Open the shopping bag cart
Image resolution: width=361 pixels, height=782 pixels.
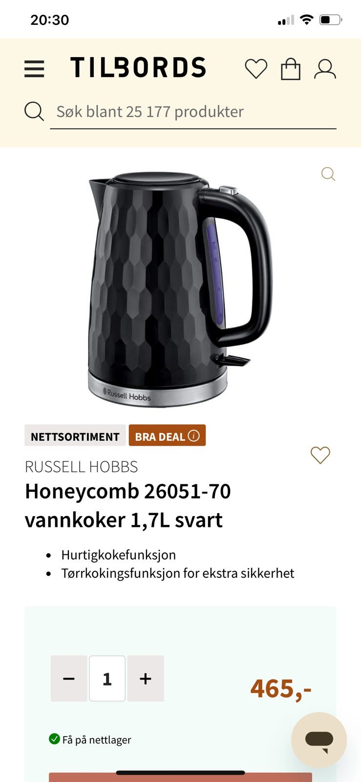(x=291, y=69)
